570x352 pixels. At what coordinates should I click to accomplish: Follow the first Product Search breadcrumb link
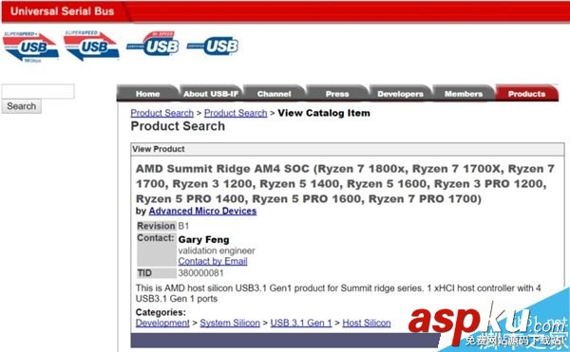pyautogui.click(x=162, y=113)
